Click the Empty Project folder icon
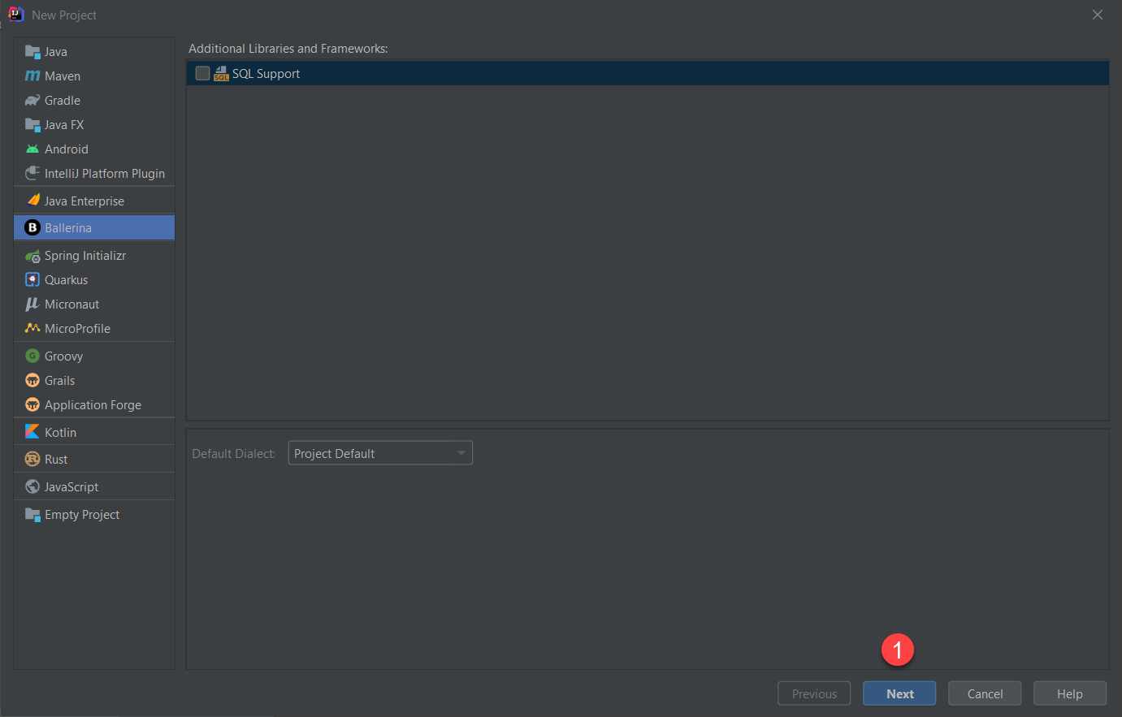The width and height of the screenshot is (1122, 717). coord(32,515)
